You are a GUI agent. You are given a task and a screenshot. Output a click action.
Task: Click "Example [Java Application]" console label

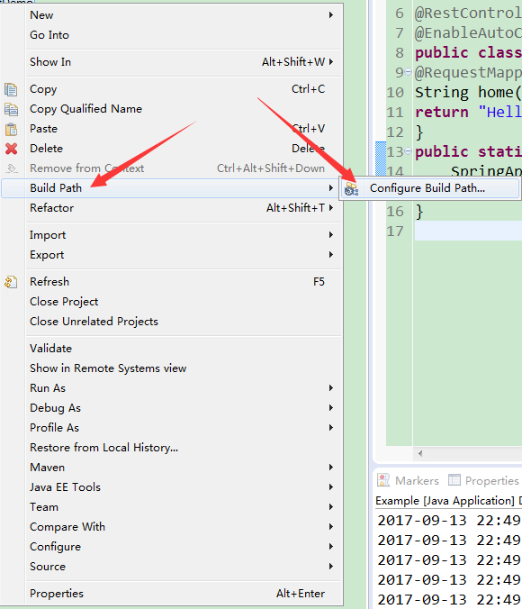click(x=445, y=501)
